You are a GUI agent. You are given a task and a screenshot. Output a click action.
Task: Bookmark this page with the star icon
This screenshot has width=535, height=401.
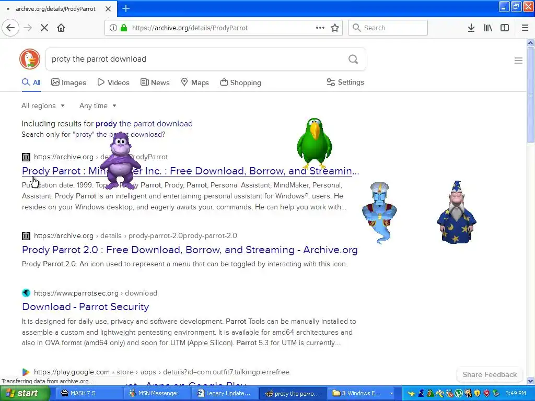pyautogui.click(x=335, y=28)
